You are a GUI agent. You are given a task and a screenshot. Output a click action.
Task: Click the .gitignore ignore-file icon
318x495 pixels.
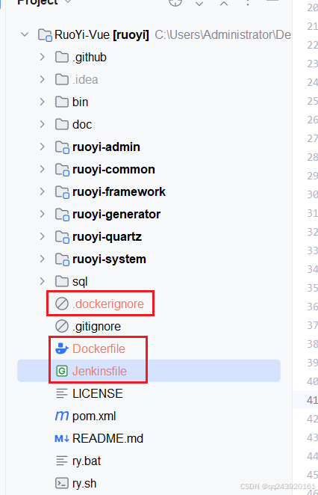(x=62, y=326)
